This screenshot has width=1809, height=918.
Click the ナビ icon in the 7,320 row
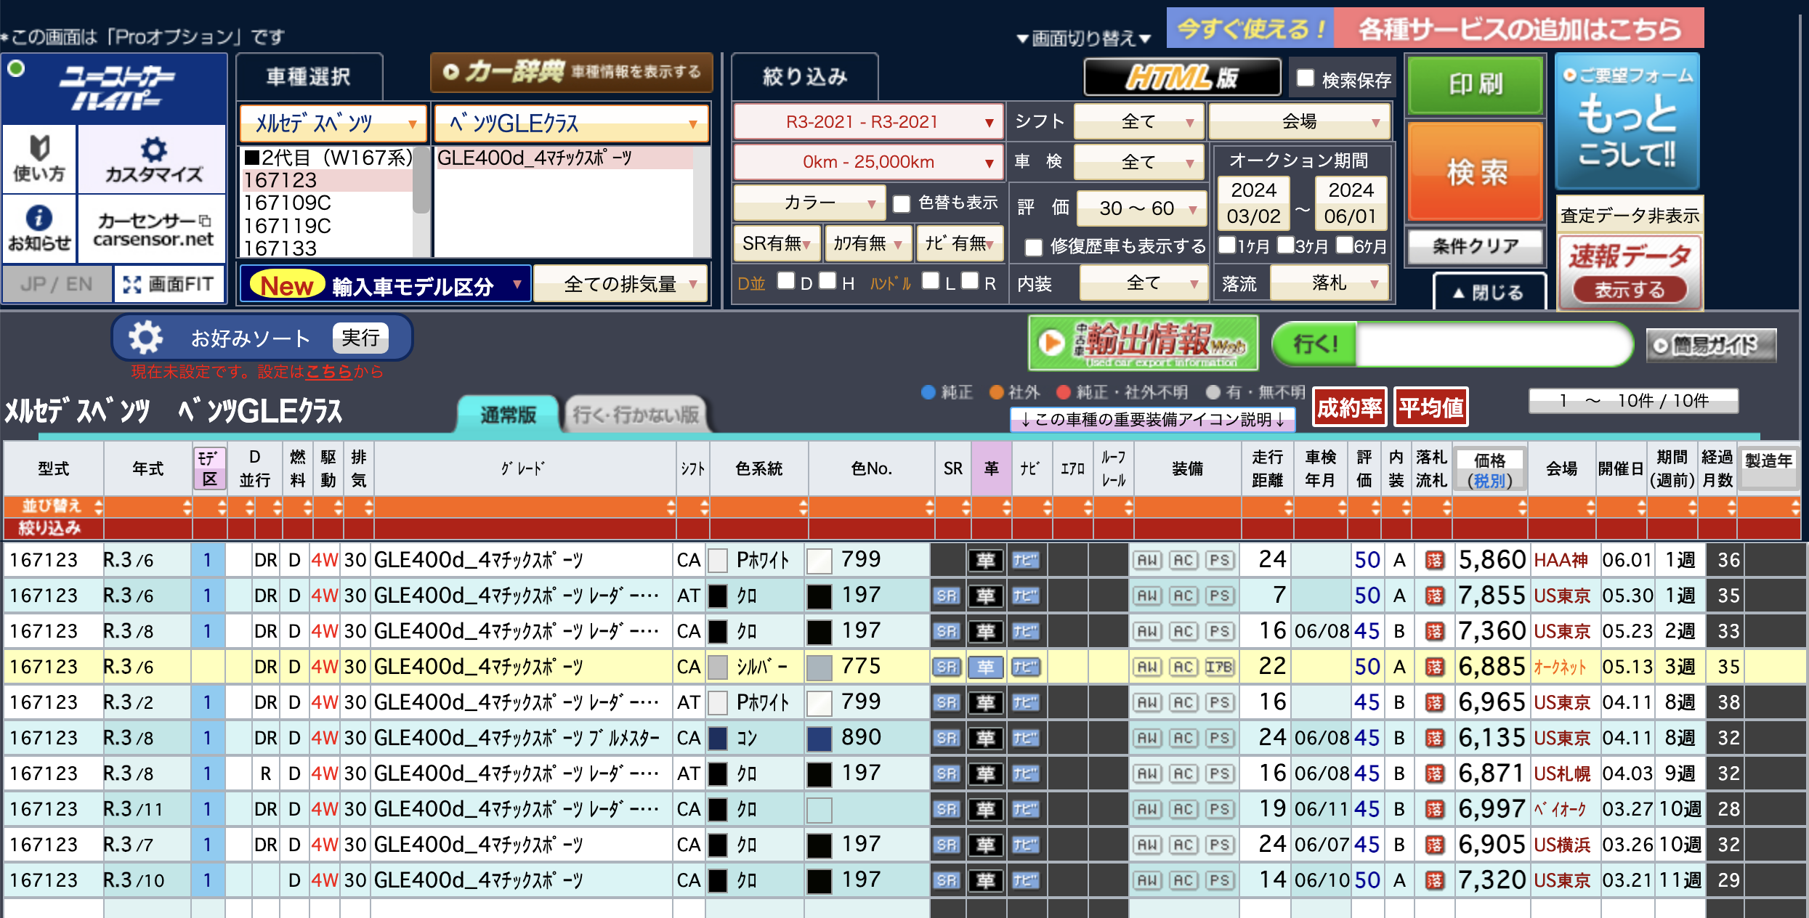coord(1025,881)
